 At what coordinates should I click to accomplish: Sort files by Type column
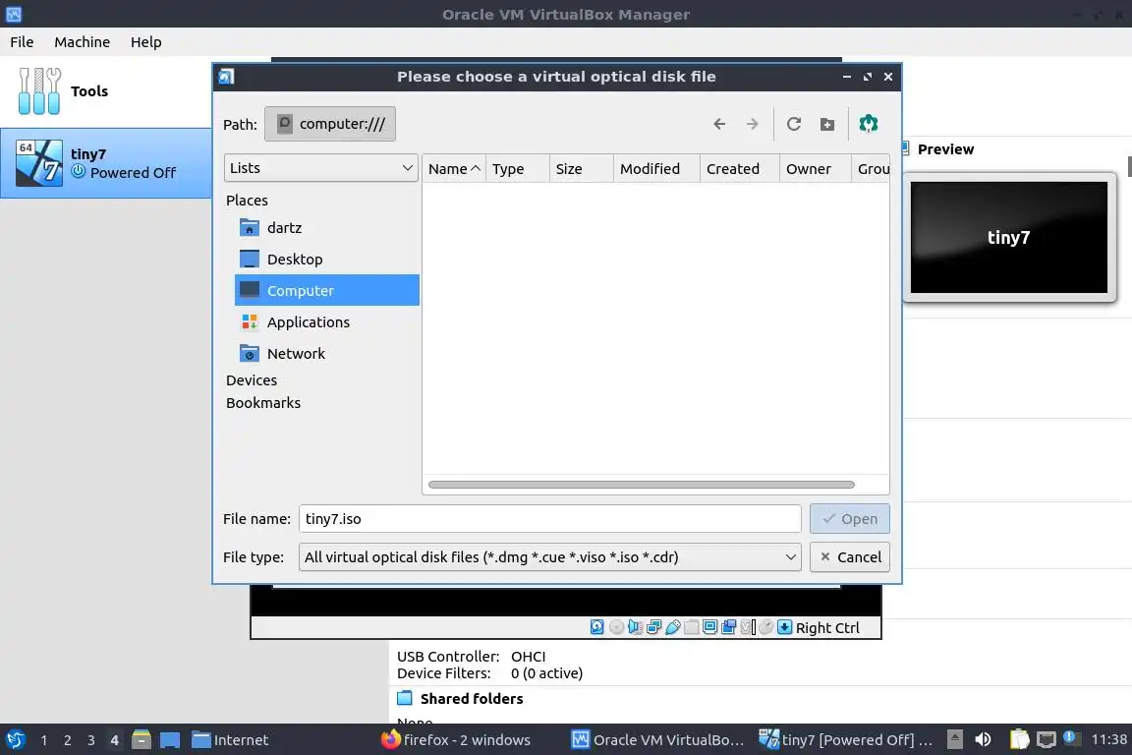[x=517, y=168]
